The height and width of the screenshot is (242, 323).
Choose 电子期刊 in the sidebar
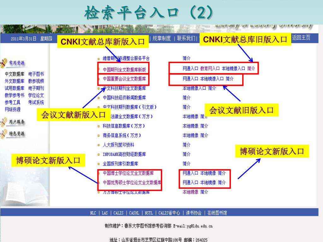point(36,88)
